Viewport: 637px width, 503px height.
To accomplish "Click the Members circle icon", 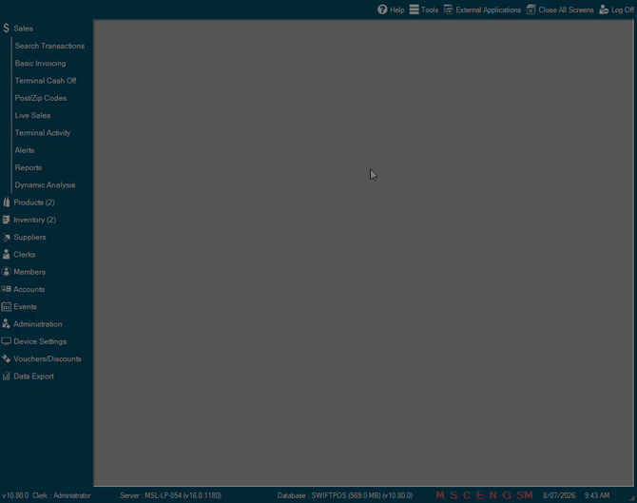I will tap(6, 272).
